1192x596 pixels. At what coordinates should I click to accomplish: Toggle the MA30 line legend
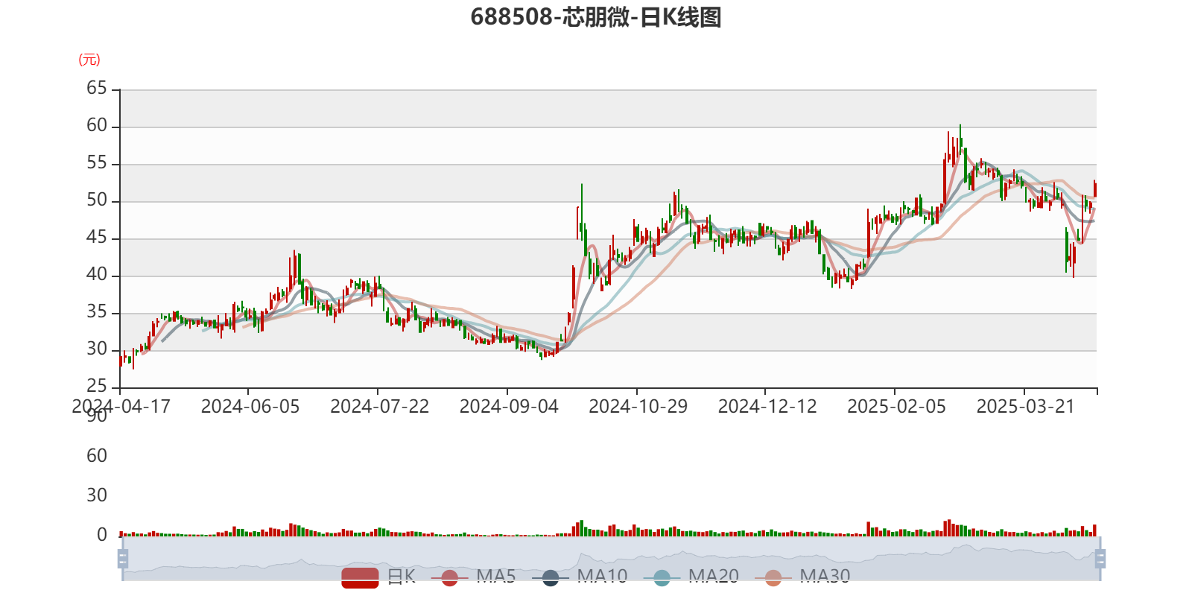(x=802, y=577)
